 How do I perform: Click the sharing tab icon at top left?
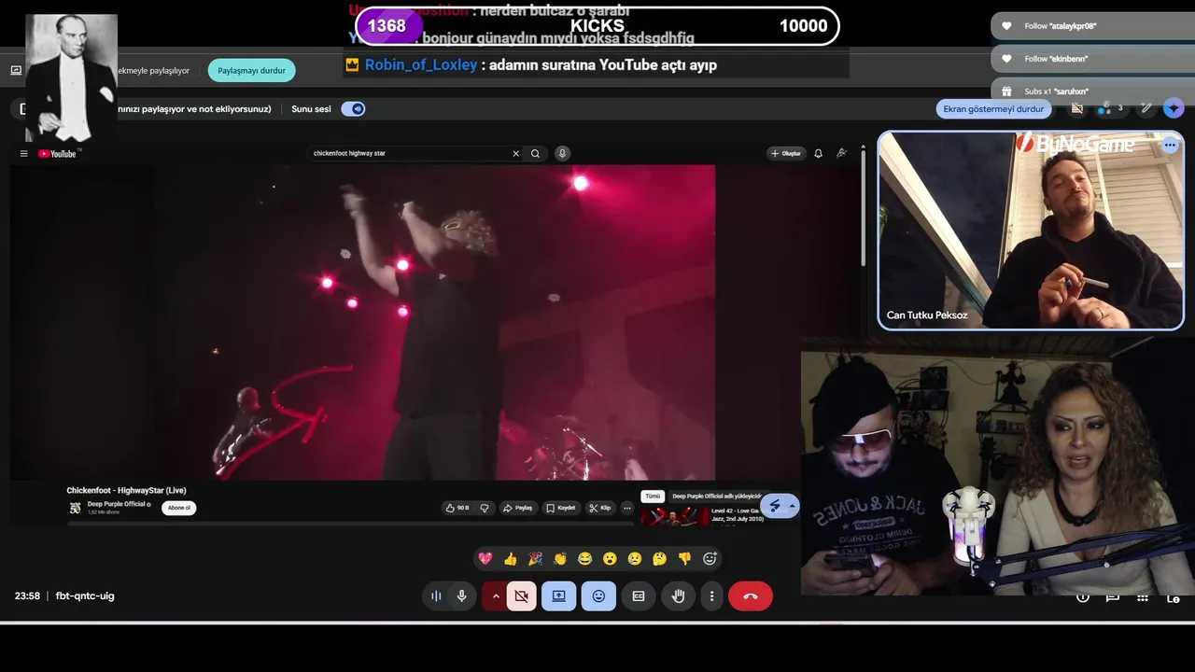[16, 70]
